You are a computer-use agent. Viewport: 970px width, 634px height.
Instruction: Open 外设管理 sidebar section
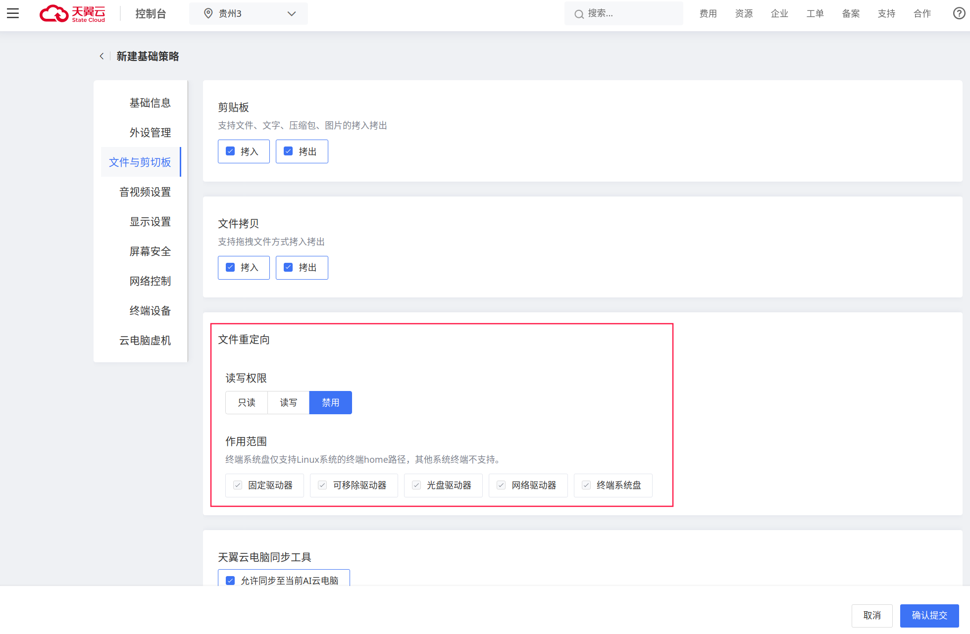(x=150, y=133)
